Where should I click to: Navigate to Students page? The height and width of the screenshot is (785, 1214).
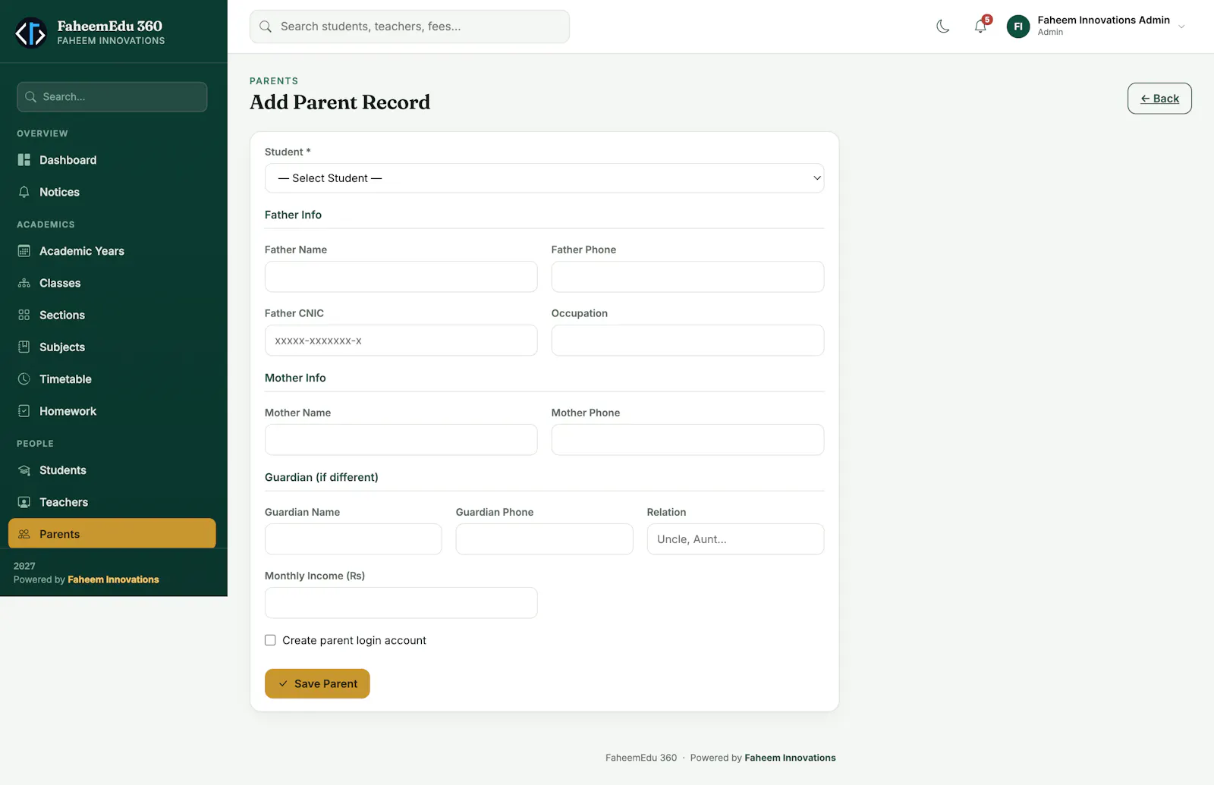coord(112,470)
